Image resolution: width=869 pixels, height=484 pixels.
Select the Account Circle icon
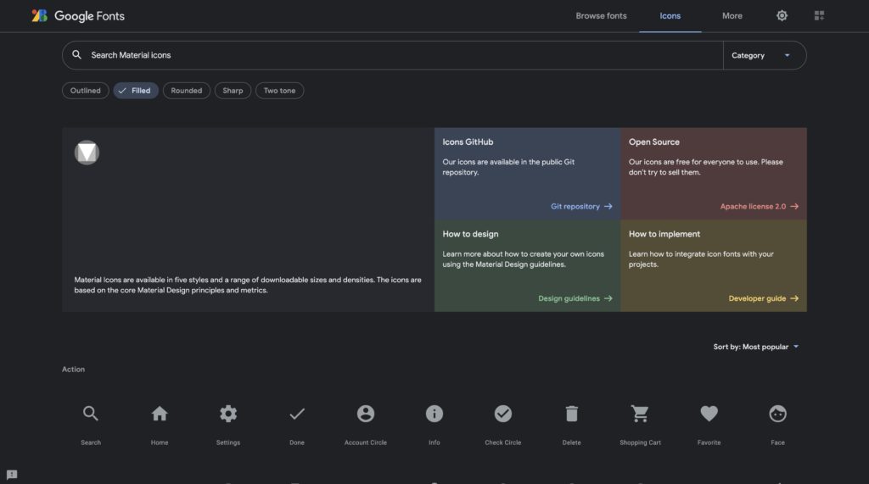(x=365, y=413)
